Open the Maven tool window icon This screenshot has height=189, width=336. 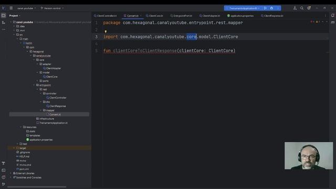click(332, 22)
